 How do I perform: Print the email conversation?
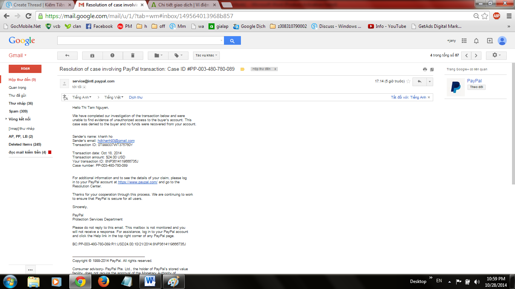tap(425, 69)
